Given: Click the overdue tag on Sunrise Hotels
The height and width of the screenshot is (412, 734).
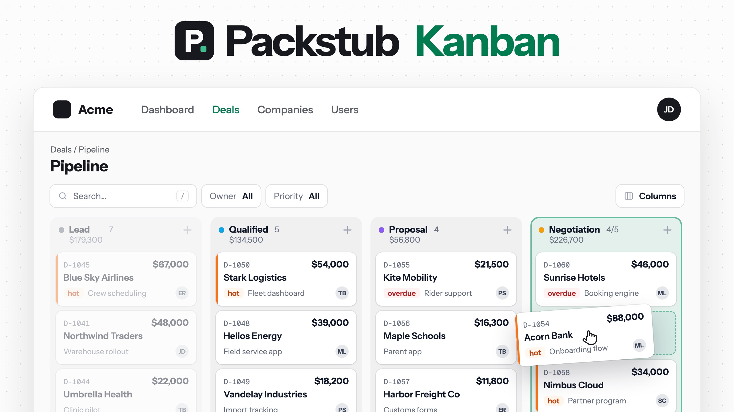Looking at the screenshot, I should coord(561,293).
